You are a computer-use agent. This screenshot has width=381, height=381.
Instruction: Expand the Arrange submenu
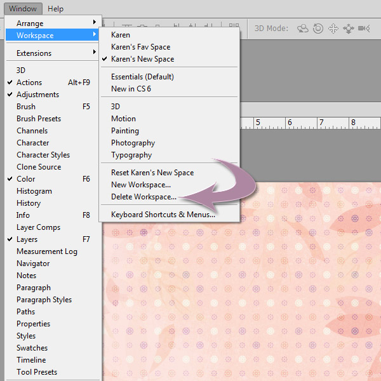[x=51, y=23]
